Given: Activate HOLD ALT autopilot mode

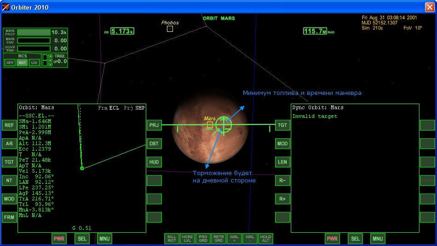Looking at the screenshot, I should pyautogui.click(x=265, y=239).
